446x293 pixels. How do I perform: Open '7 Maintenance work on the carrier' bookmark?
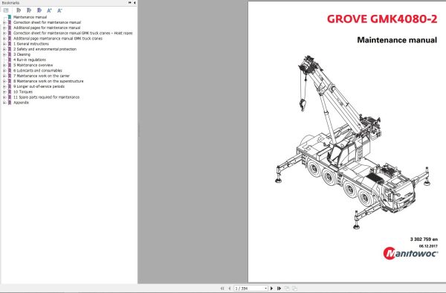click(42, 76)
